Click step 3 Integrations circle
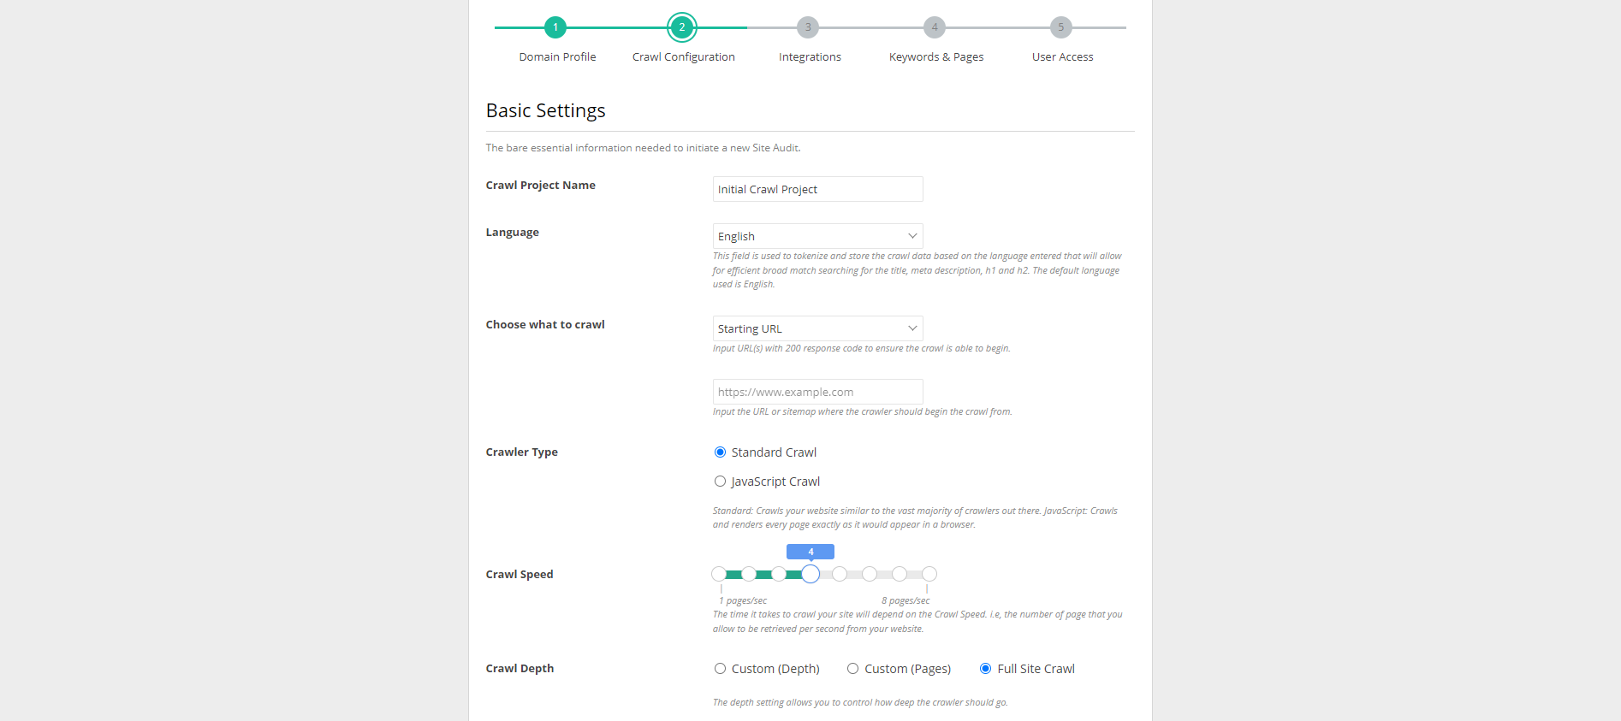This screenshot has height=721, width=1621. point(808,27)
